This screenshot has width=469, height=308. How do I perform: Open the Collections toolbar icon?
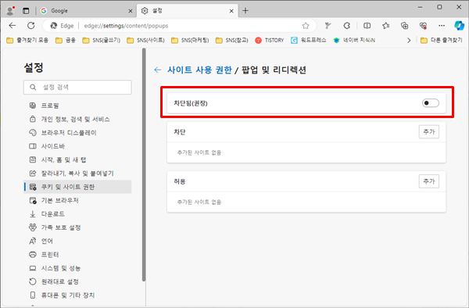point(404,26)
